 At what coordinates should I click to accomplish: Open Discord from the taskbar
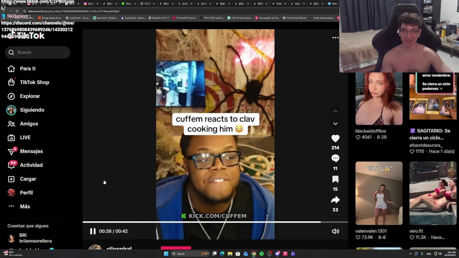(278, 254)
